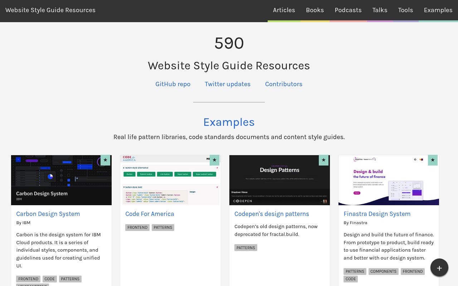Click the Website Style Guide Resources site title
Image resolution: width=458 pixels, height=286 pixels.
pyautogui.click(x=50, y=10)
